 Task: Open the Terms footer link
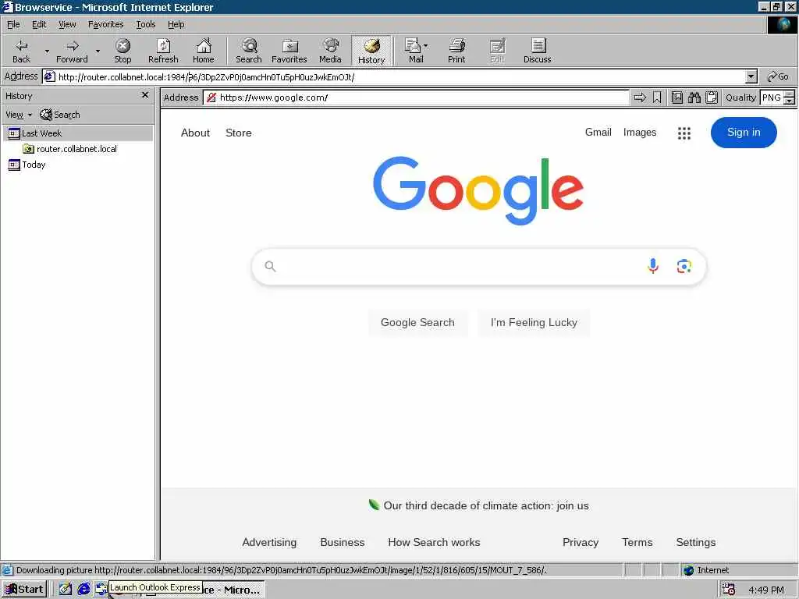(637, 543)
